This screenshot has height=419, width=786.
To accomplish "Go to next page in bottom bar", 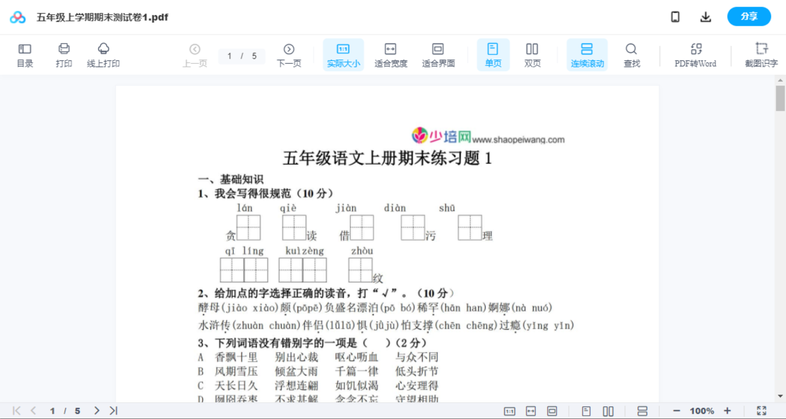I will click(96, 411).
